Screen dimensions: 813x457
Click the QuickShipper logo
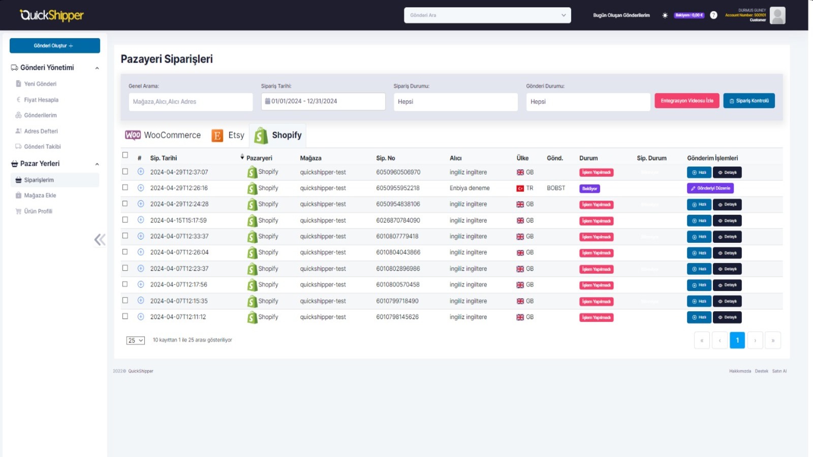(51, 15)
